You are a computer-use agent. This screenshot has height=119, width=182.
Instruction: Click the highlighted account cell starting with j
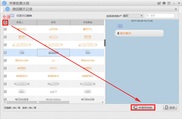point(53,53)
